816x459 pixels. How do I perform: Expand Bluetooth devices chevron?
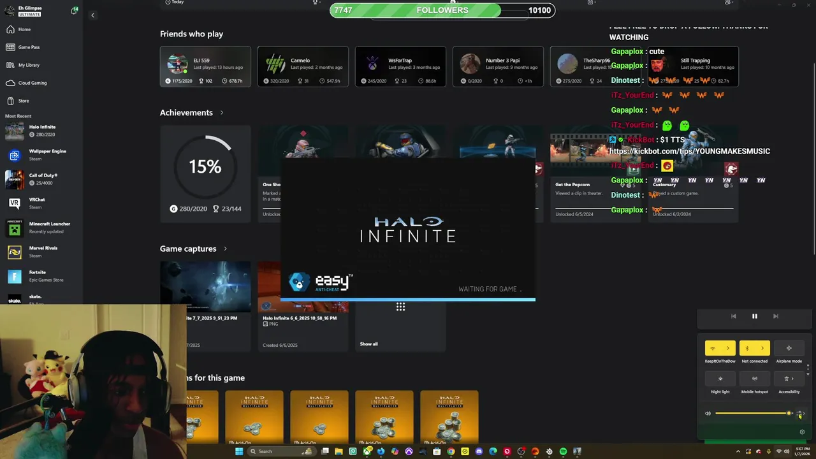click(x=762, y=348)
